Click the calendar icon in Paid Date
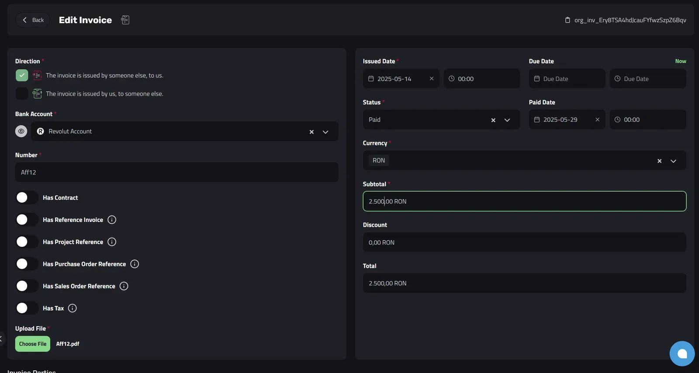 tap(537, 120)
